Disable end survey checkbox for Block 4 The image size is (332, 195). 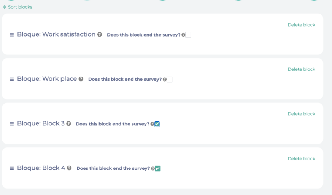[158, 169]
